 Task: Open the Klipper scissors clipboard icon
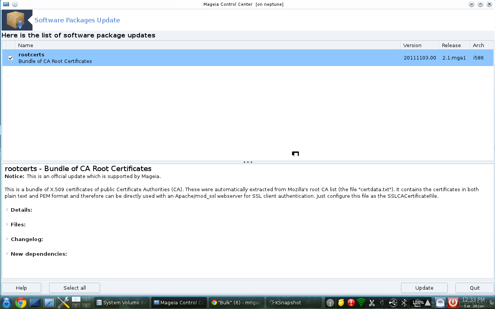pyautogui.click(x=372, y=303)
